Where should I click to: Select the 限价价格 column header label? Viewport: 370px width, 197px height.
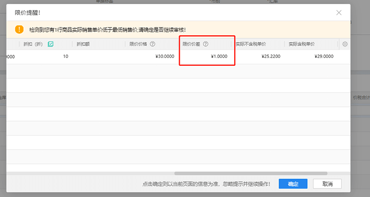(x=138, y=44)
